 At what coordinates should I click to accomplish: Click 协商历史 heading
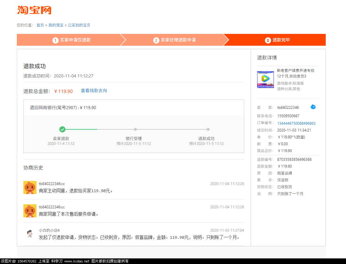tap(33, 168)
